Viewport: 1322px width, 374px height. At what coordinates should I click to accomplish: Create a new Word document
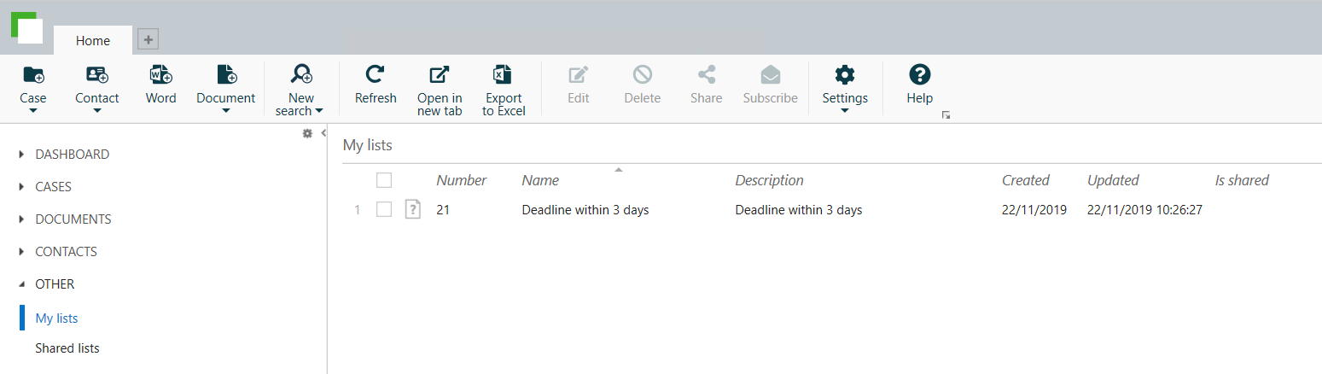tap(160, 75)
